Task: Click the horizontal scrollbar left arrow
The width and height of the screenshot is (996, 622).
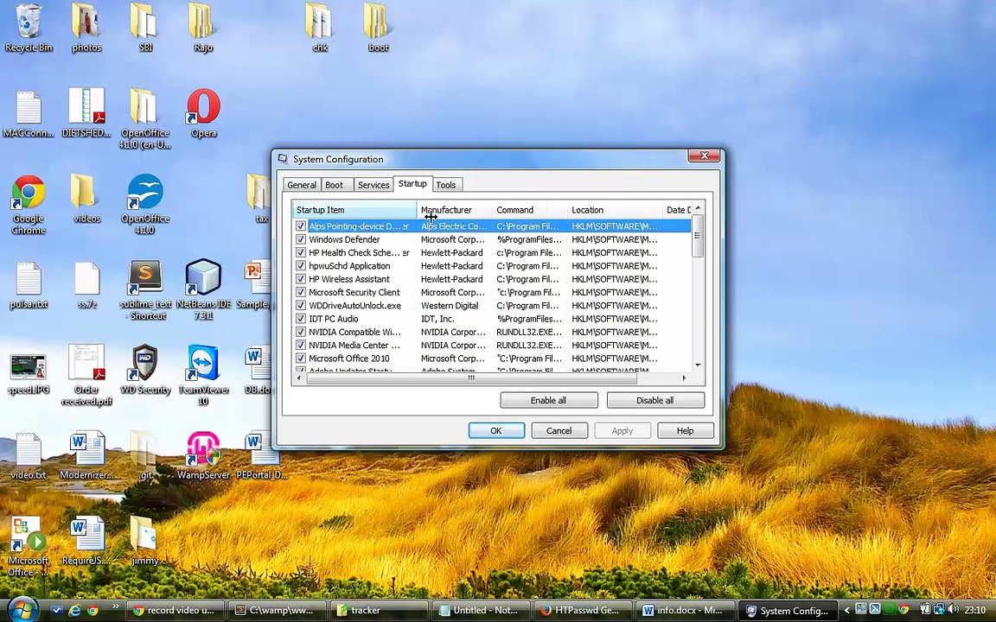Action: click(300, 378)
